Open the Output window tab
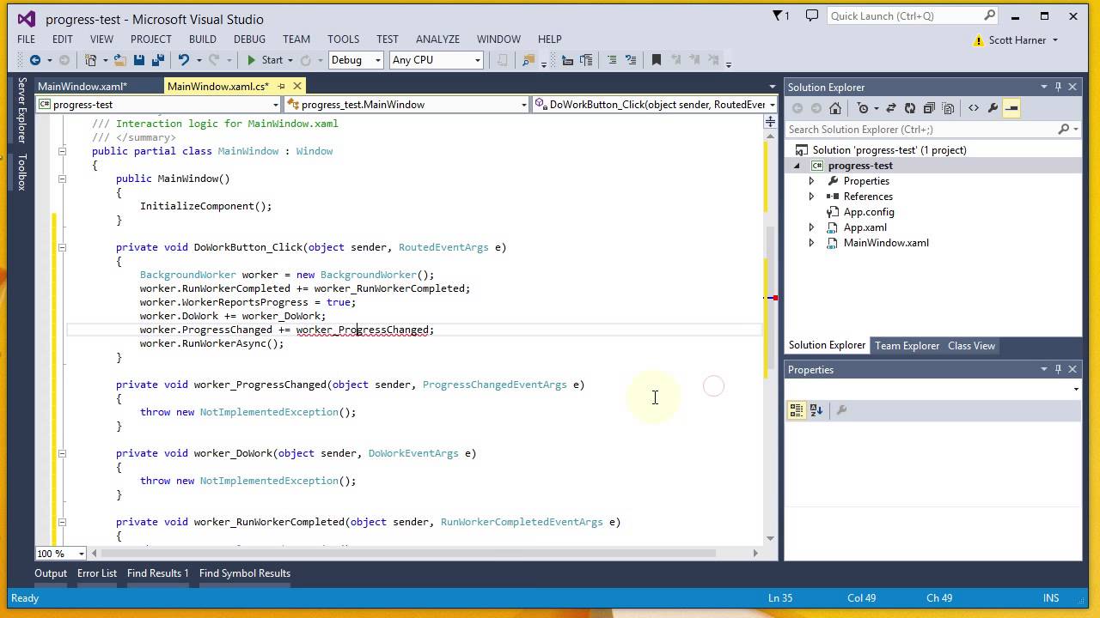Viewport: 1100px width, 618px height. coord(51,573)
